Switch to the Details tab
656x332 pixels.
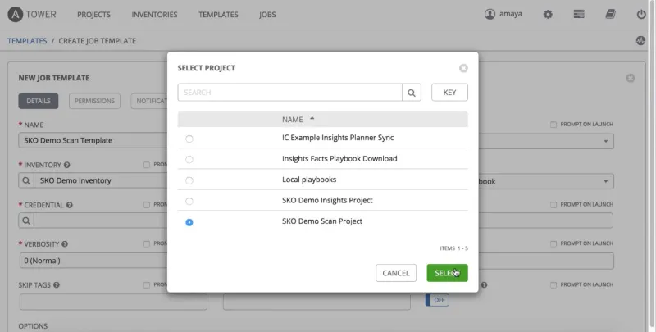click(39, 101)
